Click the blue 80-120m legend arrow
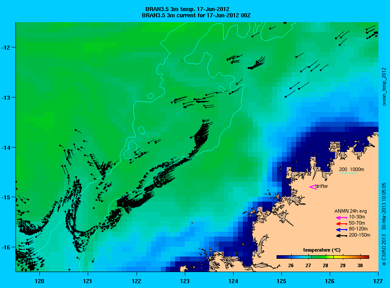 (x=342, y=230)
